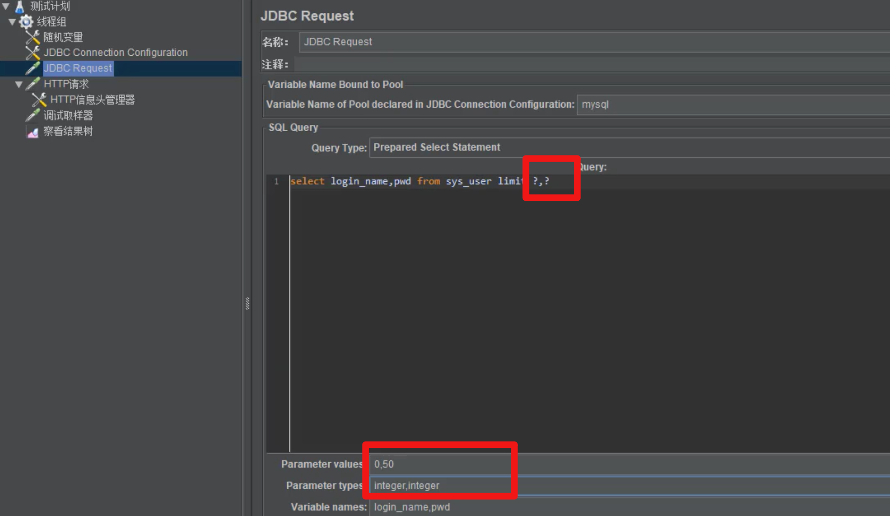890x516 pixels.
Task: Select 测试计划 in the tree
Action: [x=50, y=6]
